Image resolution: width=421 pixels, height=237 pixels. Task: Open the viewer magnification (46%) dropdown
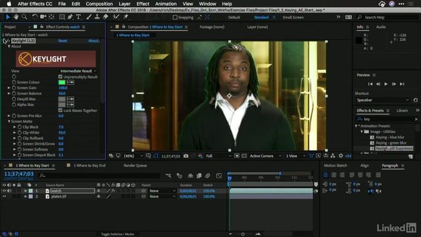(x=133, y=156)
